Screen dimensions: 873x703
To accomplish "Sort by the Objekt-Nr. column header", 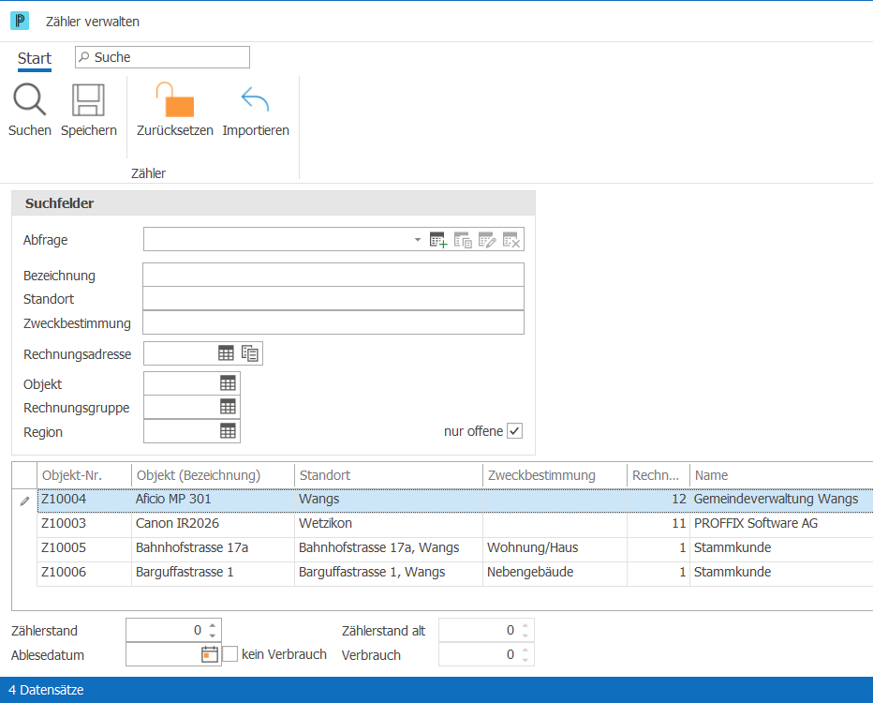I will 84,475.
